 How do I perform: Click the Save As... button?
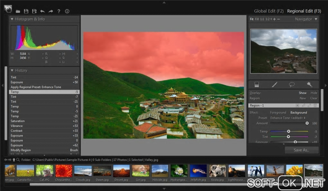point(301,150)
